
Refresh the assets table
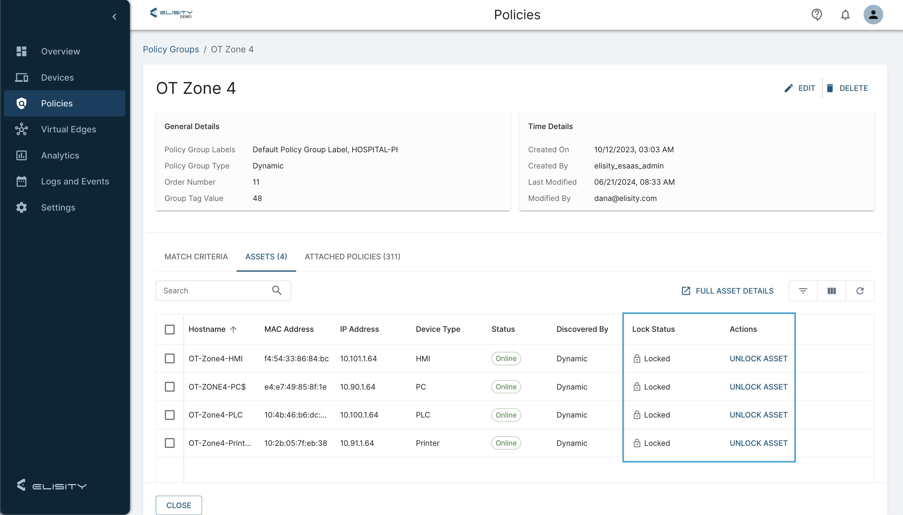coord(860,291)
